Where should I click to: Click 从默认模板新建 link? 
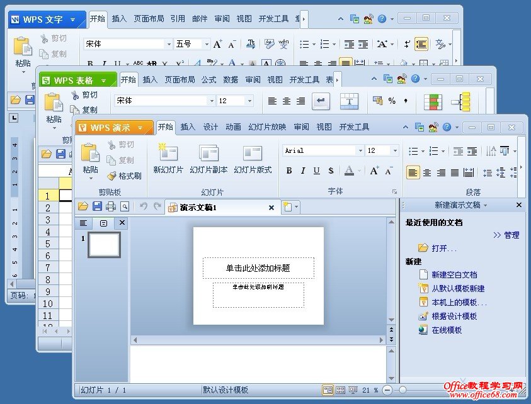tap(458, 289)
